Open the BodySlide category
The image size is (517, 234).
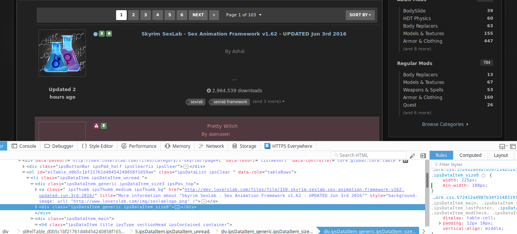pyautogui.click(x=414, y=11)
